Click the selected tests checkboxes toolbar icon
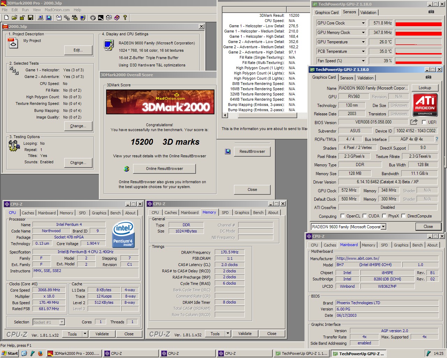 tap(66, 17)
